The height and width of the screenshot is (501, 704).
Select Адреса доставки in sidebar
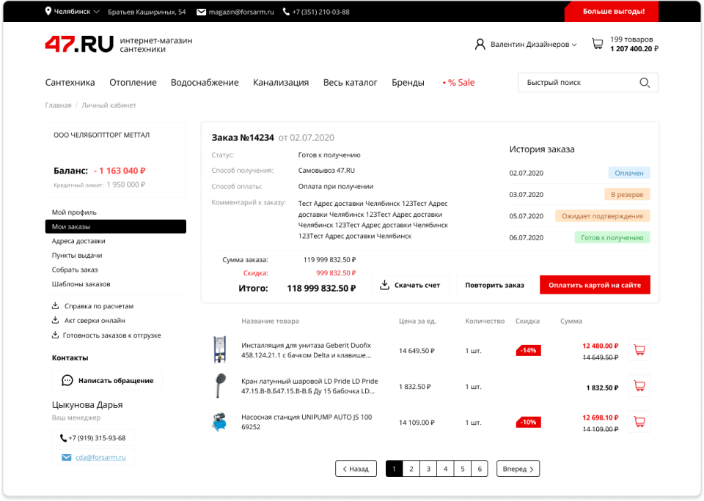pos(78,241)
